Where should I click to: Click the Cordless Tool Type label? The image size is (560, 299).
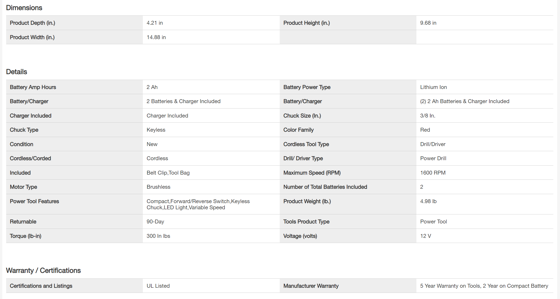(306, 144)
